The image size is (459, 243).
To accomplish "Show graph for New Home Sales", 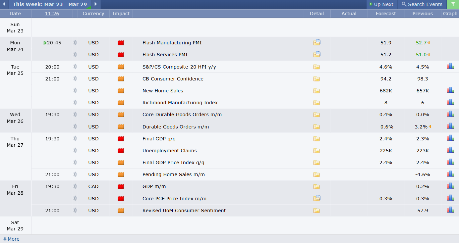I will coord(450,90).
